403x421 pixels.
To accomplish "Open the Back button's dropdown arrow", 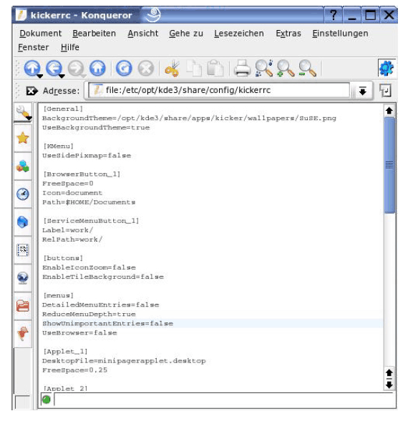I will click(x=62, y=76).
